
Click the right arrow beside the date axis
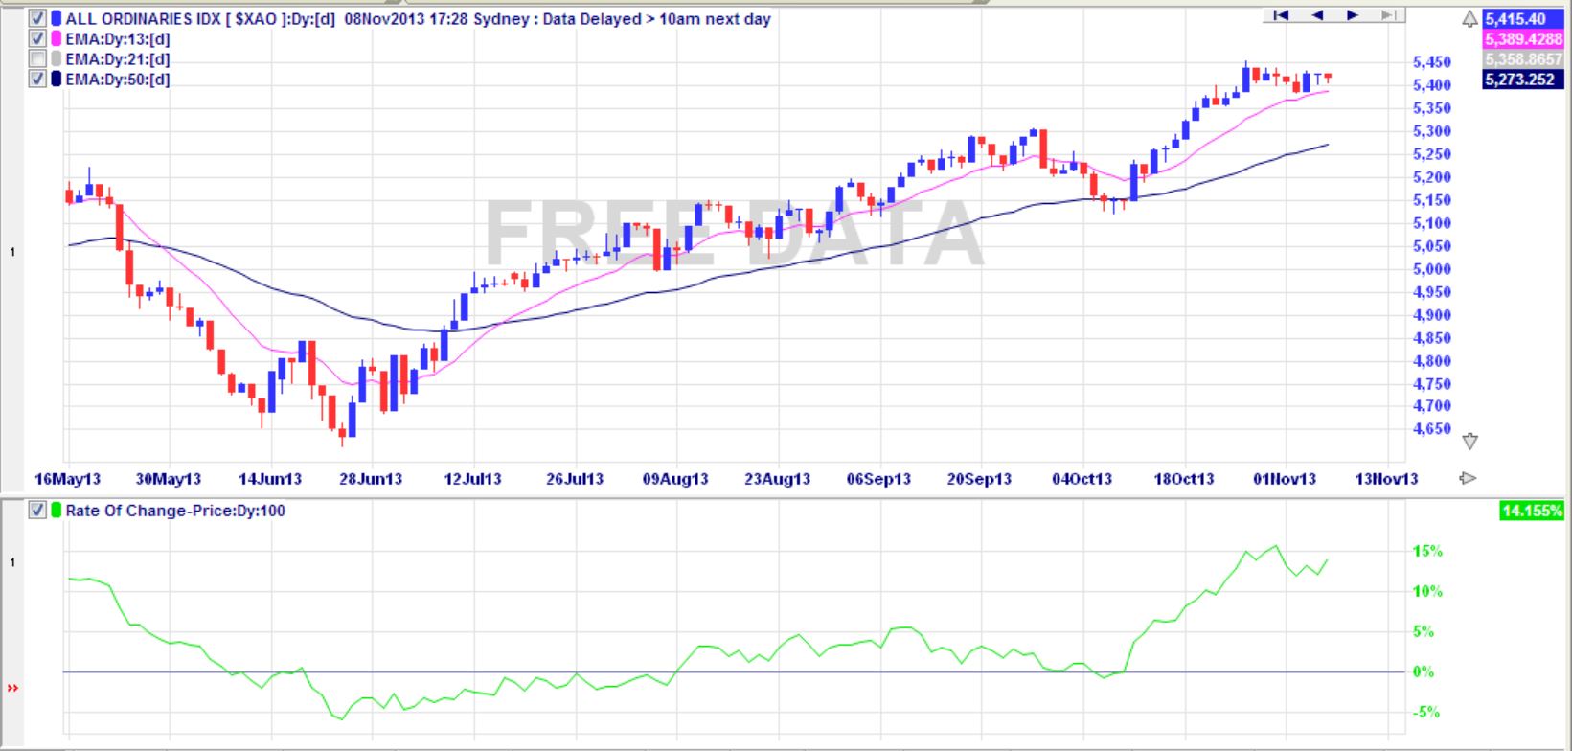[1467, 478]
